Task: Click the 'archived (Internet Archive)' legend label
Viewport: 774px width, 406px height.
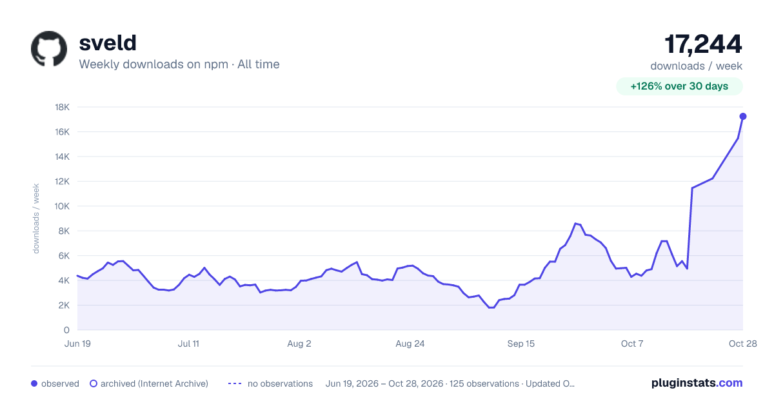Action: (x=154, y=383)
